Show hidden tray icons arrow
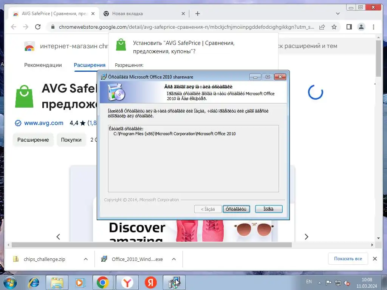Screen dimensions: 387x290 click(319, 283)
